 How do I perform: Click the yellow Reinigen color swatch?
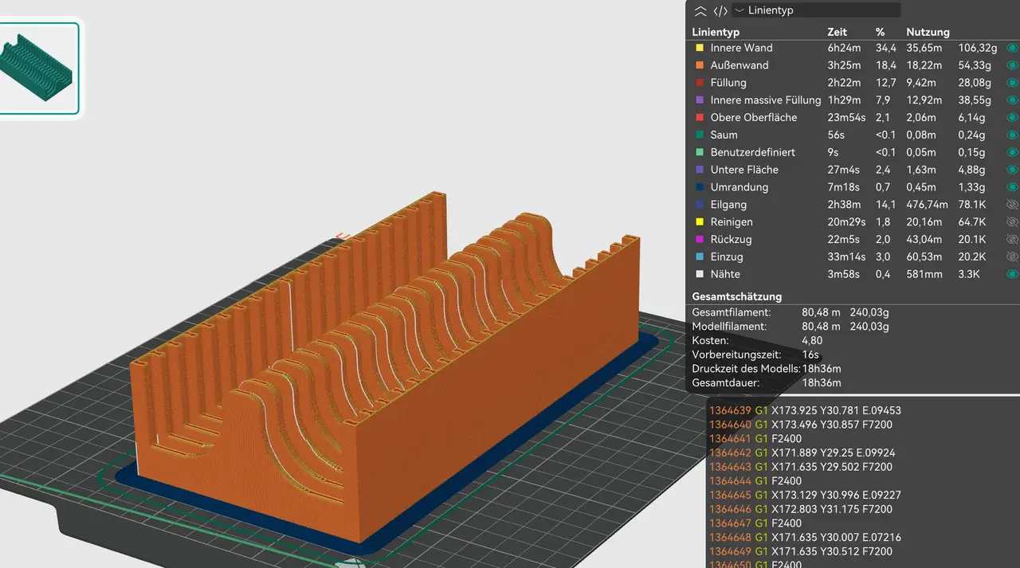699,222
